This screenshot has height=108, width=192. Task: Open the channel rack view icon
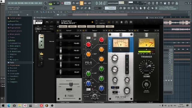129,8
